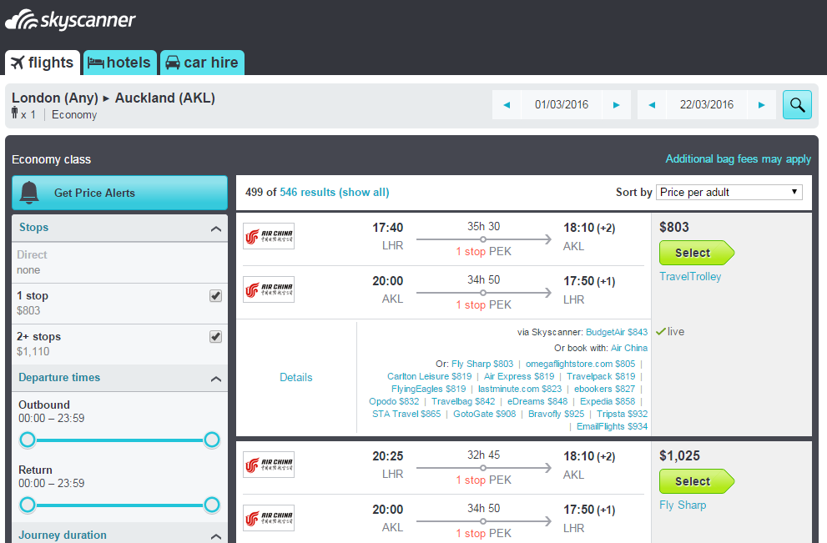Screen dimensions: 827x543
Task: Click Outbound slider left handle
Action: 28,440
